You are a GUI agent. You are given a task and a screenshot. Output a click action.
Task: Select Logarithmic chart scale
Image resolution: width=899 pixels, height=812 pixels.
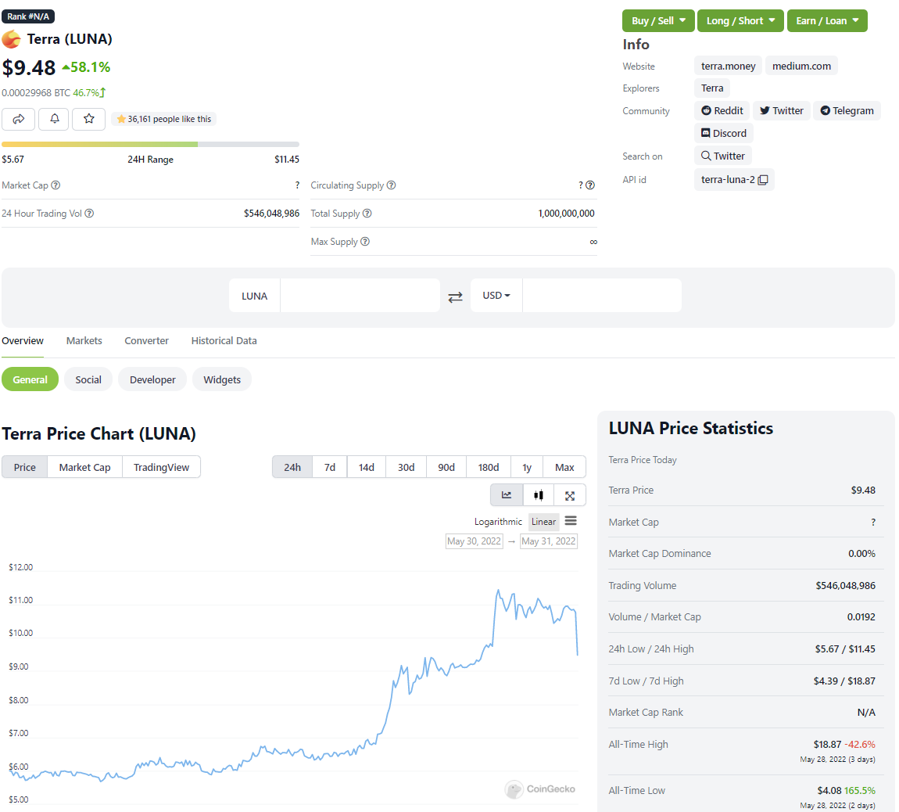pyautogui.click(x=498, y=522)
